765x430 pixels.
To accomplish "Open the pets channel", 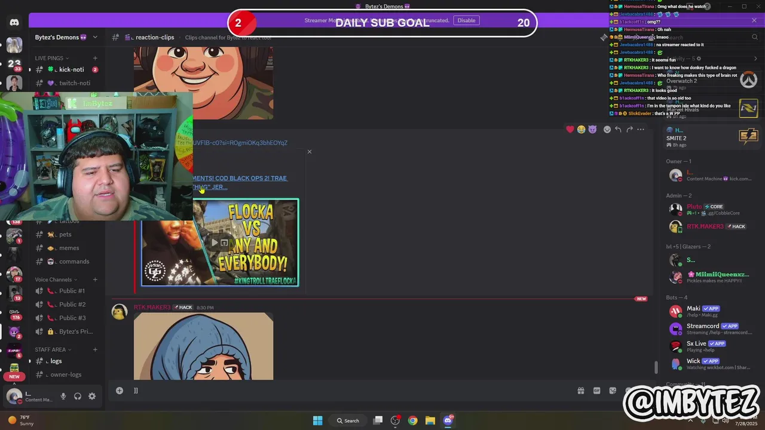I will [66, 234].
